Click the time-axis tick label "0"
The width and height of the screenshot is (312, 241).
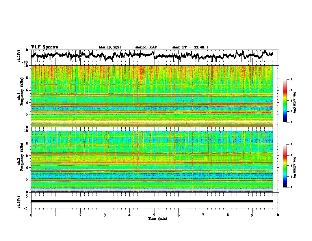click(x=31, y=215)
